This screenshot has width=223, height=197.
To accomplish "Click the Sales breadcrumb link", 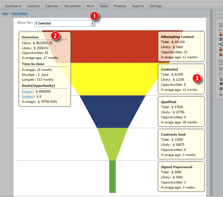I will (5, 13).
